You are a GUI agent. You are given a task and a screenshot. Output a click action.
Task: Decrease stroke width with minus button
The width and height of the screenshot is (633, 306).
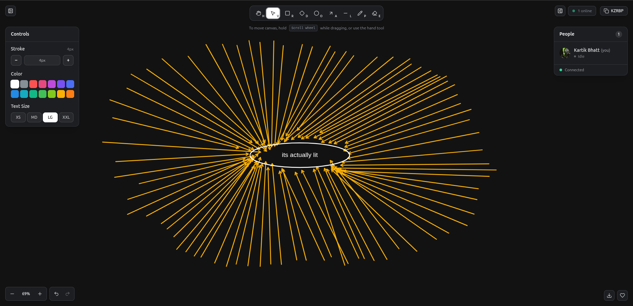16,60
